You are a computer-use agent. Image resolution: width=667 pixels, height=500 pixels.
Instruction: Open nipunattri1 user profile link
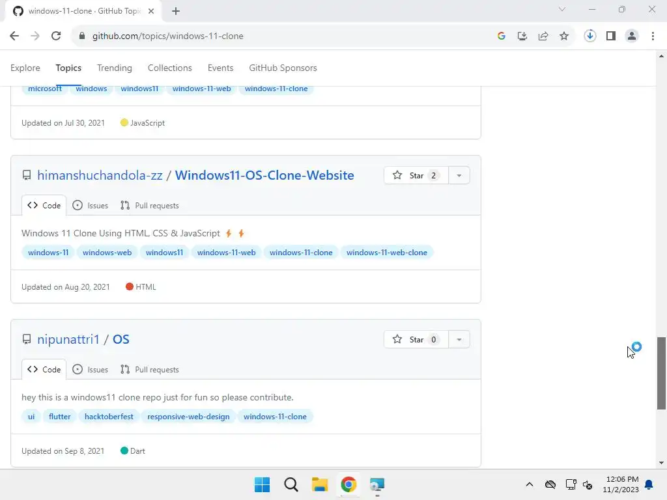point(68,339)
